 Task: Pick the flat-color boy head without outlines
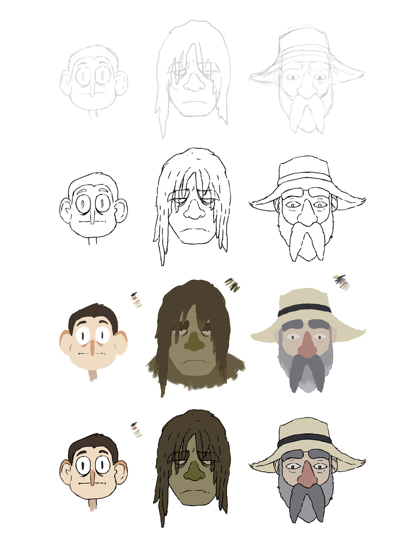coord(93,342)
